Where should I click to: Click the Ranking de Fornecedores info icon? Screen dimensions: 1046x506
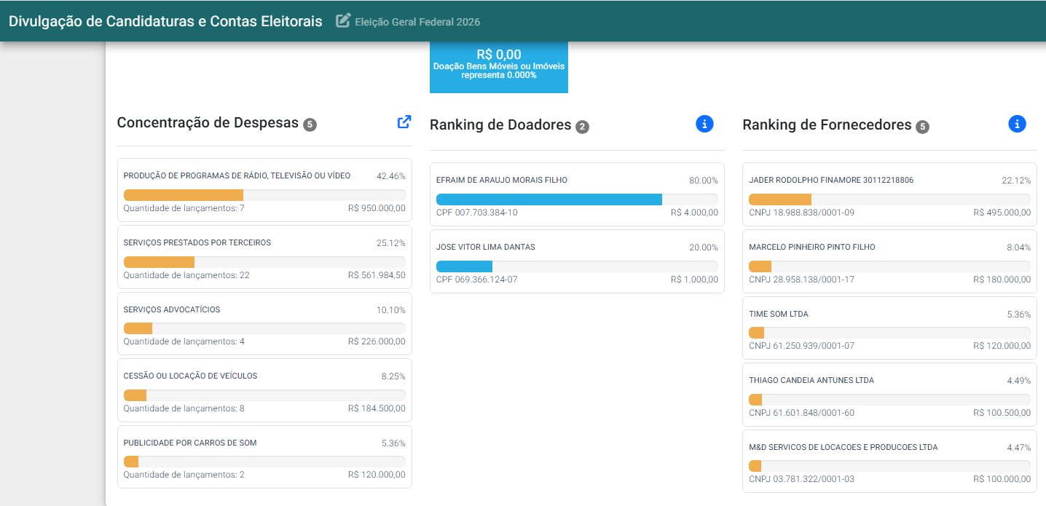tap(1017, 124)
